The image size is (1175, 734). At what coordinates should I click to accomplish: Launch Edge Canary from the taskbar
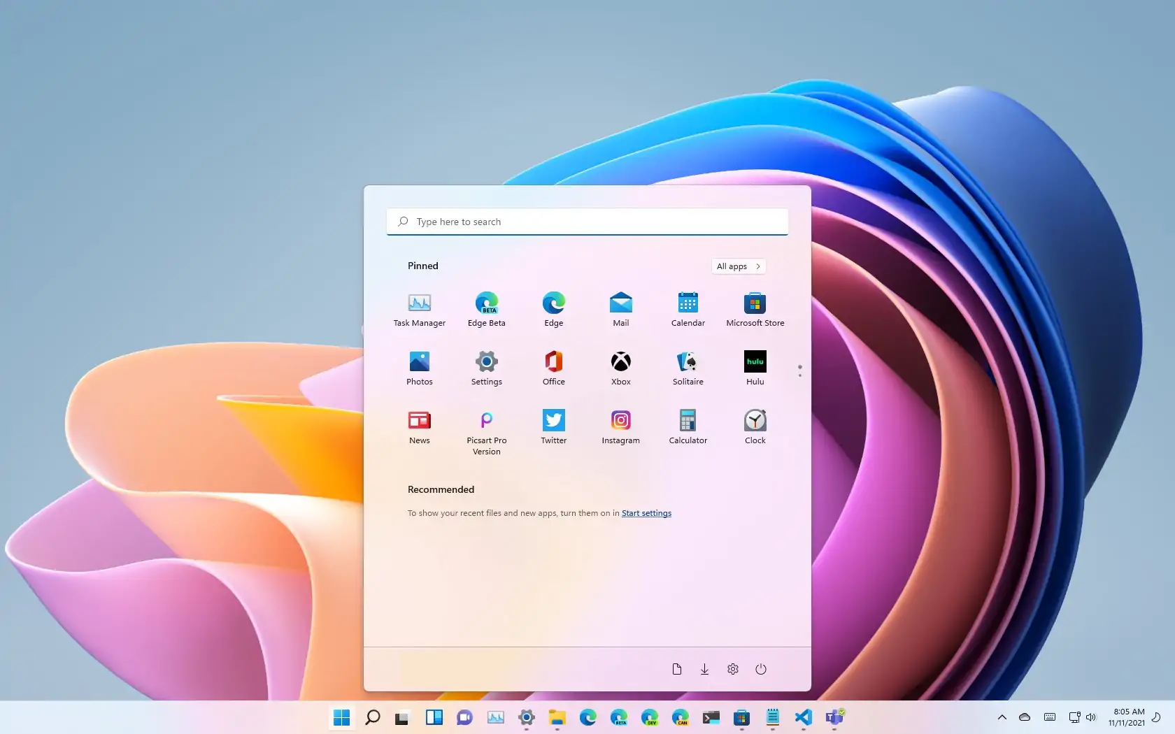[x=681, y=718]
